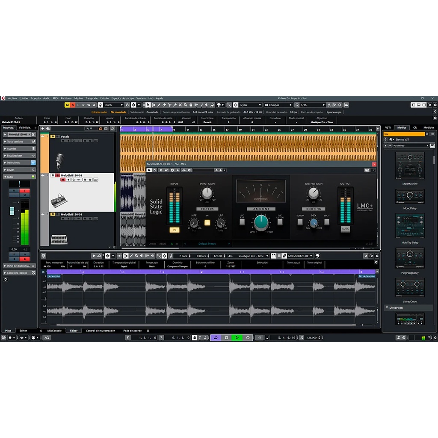Click microphone picture of Vocals track
438x438 pixels.
click(x=59, y=161)
